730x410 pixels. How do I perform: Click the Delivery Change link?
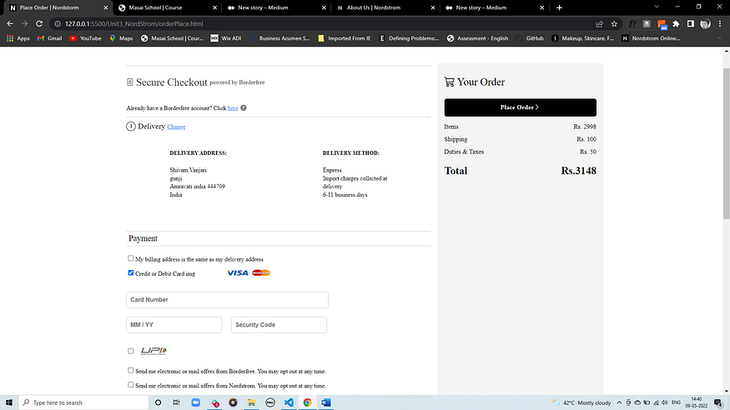click(x=176, y=127)
